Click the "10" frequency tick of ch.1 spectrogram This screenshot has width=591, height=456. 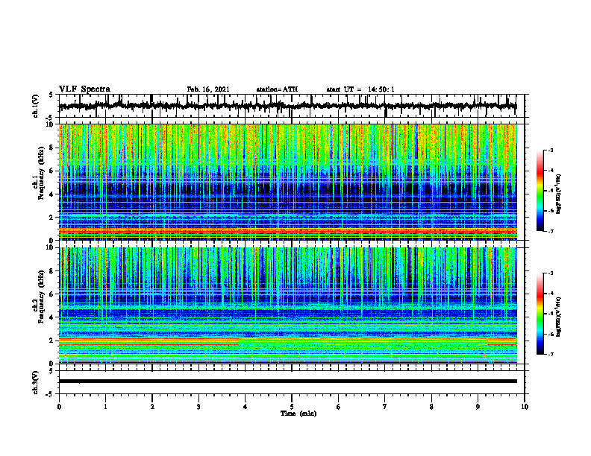tap(51, 124)
